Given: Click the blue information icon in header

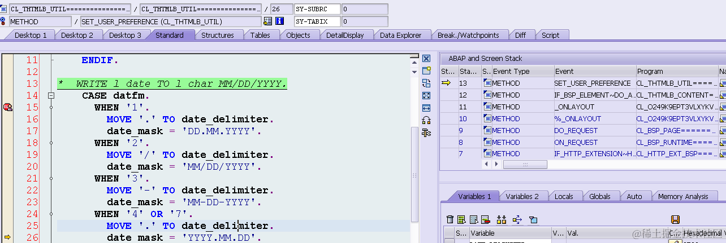Looking at the screenshot, I should click(279, 21).
